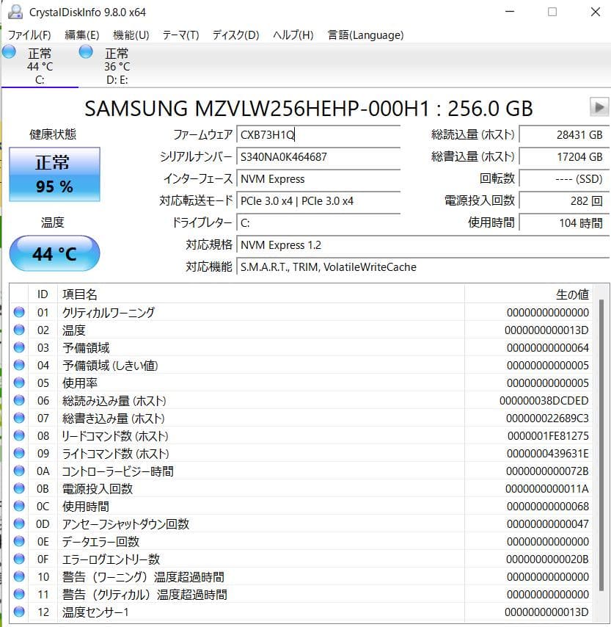
Task: Click the 生の値 column header
Action: point(529,294)
